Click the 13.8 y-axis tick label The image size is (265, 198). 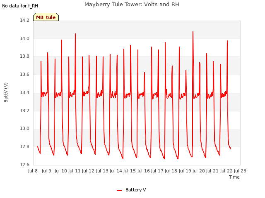[x=25, y=57]
